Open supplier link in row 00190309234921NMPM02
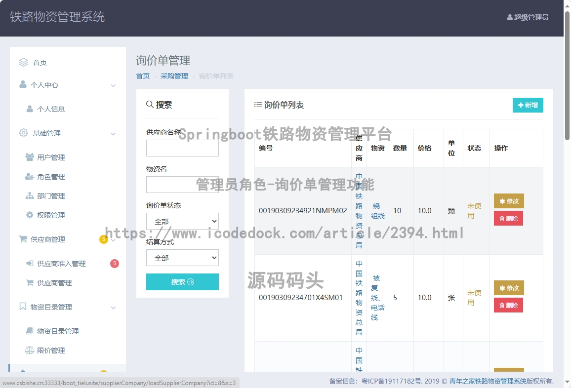The width and height of the screenshot is (571, 388). 359,211
